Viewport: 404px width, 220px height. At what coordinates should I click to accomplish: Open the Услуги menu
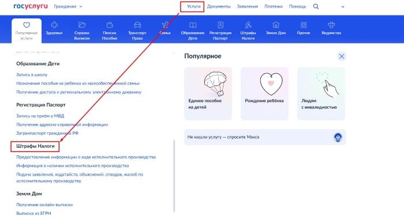pos(193,6)
